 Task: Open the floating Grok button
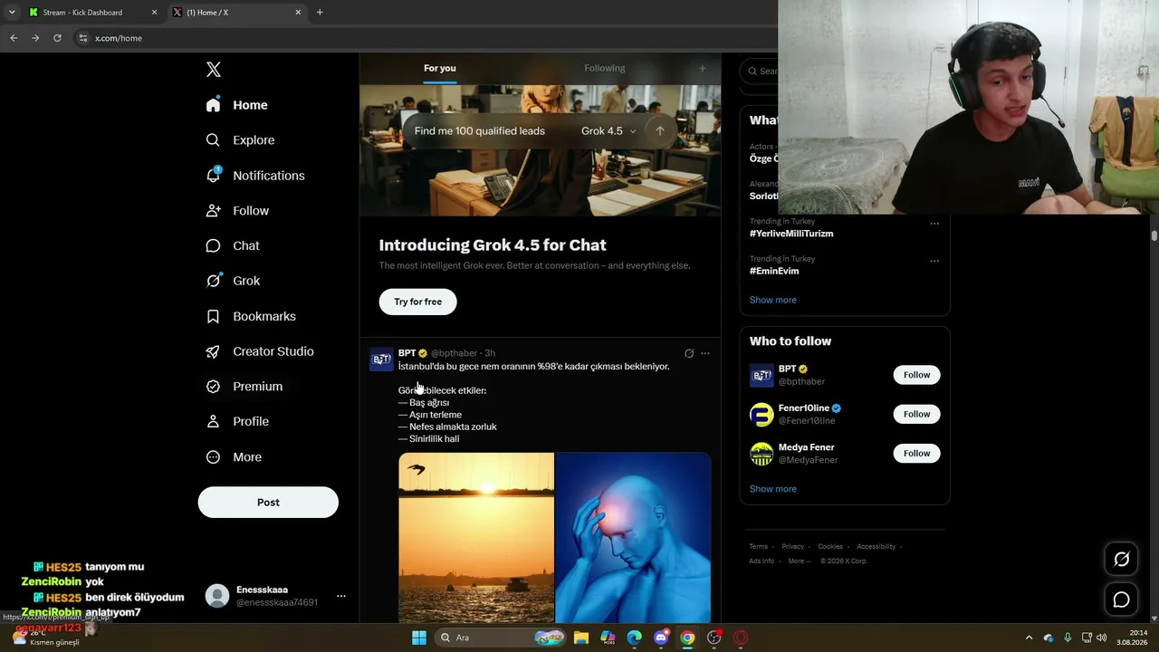1121,560
